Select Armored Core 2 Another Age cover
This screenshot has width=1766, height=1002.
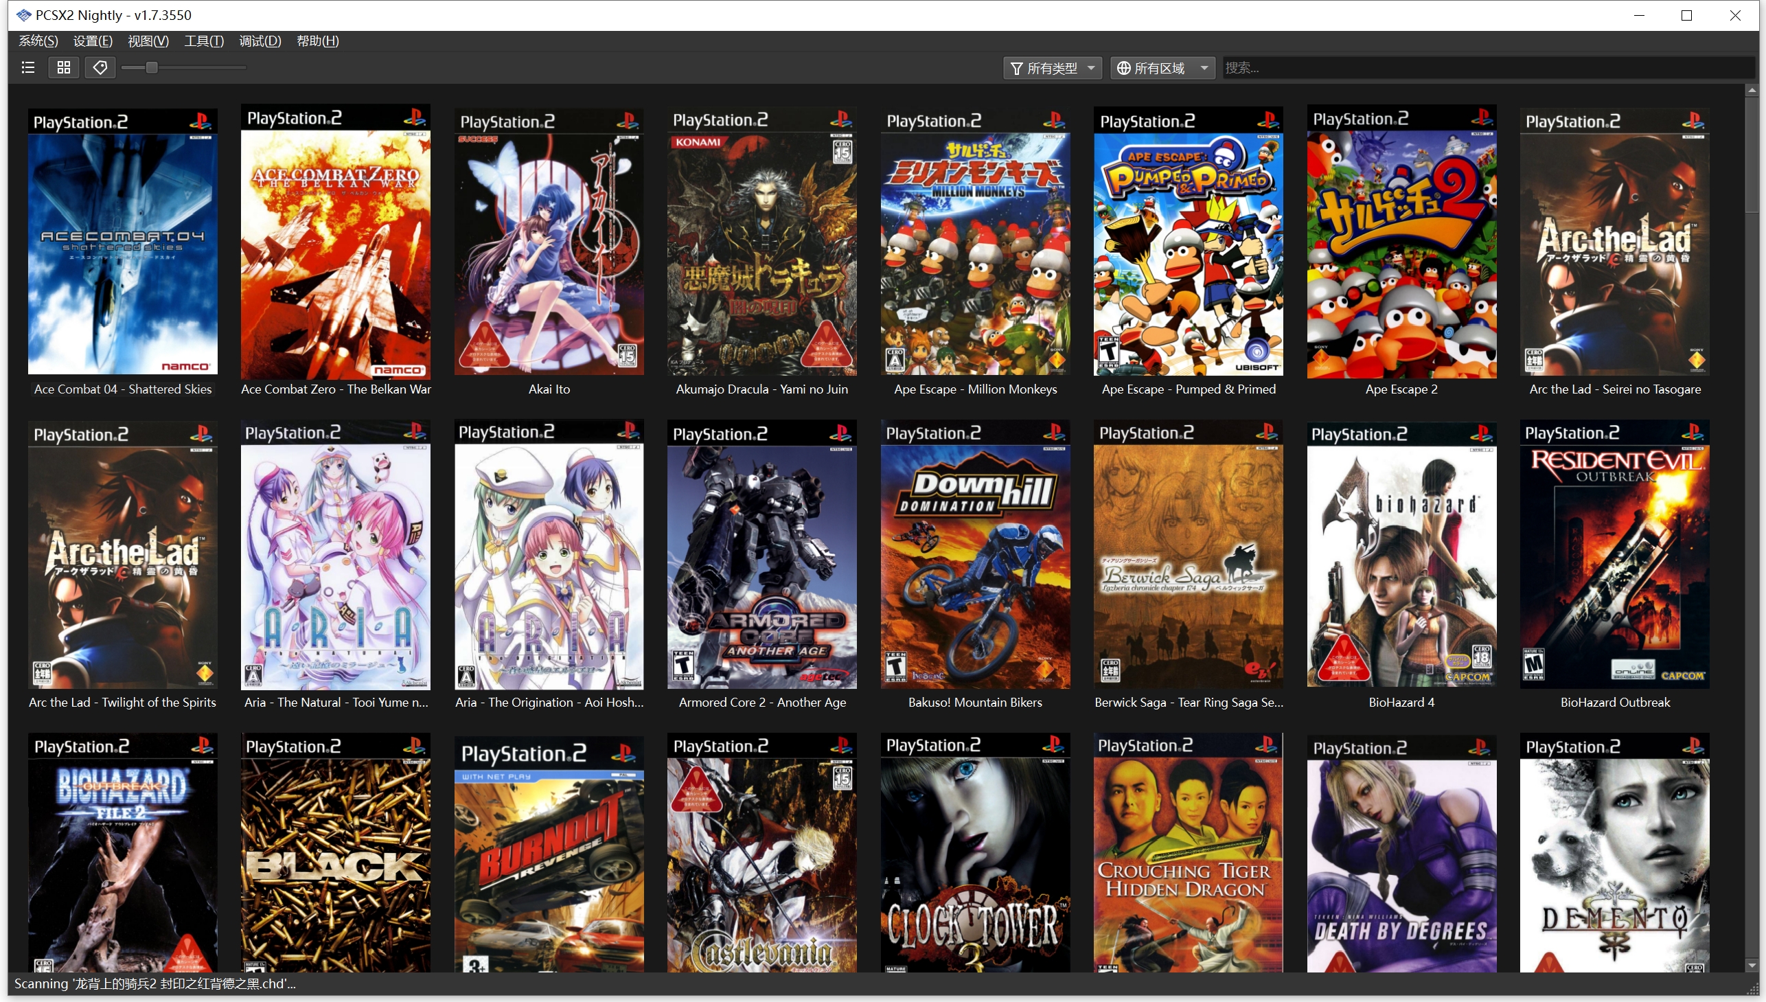coord(762,555)
